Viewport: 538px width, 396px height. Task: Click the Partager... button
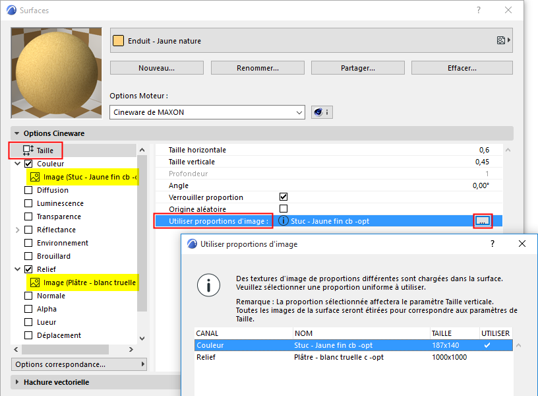pos(358,68)
